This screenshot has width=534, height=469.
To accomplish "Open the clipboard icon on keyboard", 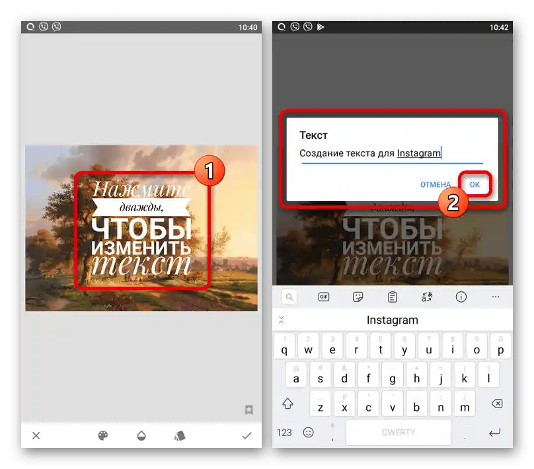I will 393,297.
